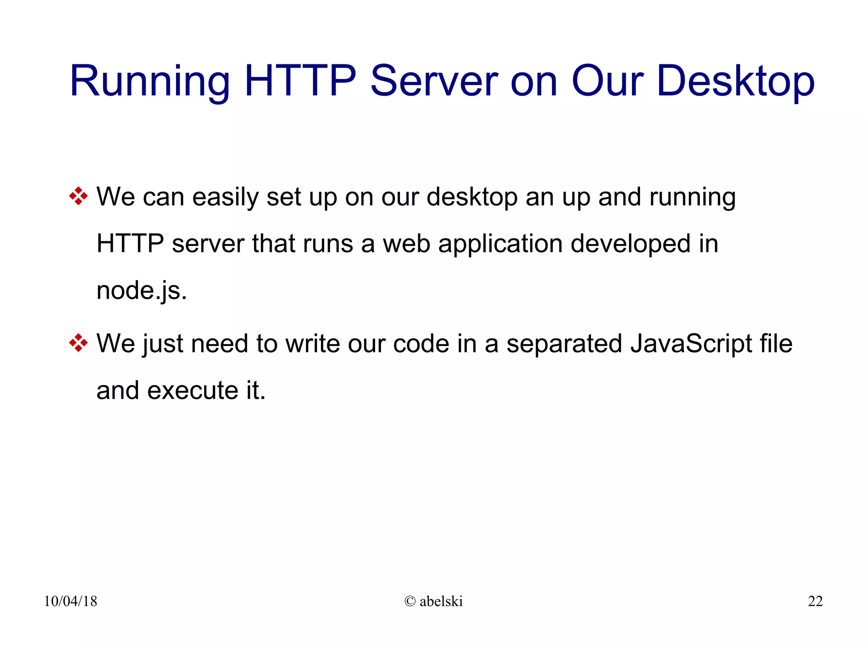Click the date '10/04/18' in the footer
The width and height of the screenshot is (867, 650).
[x=70, y=601]
